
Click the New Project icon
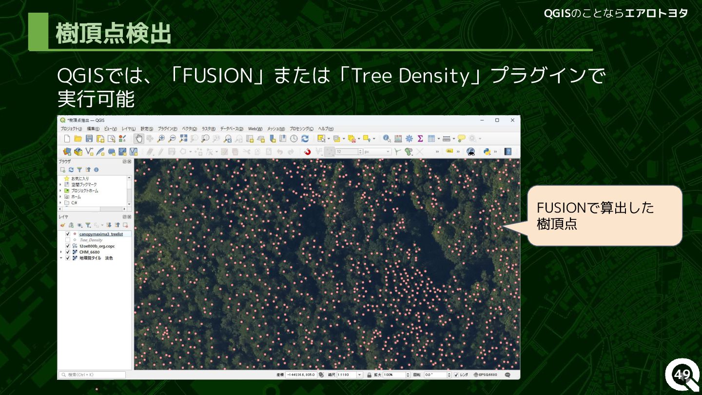coord(67,139)
